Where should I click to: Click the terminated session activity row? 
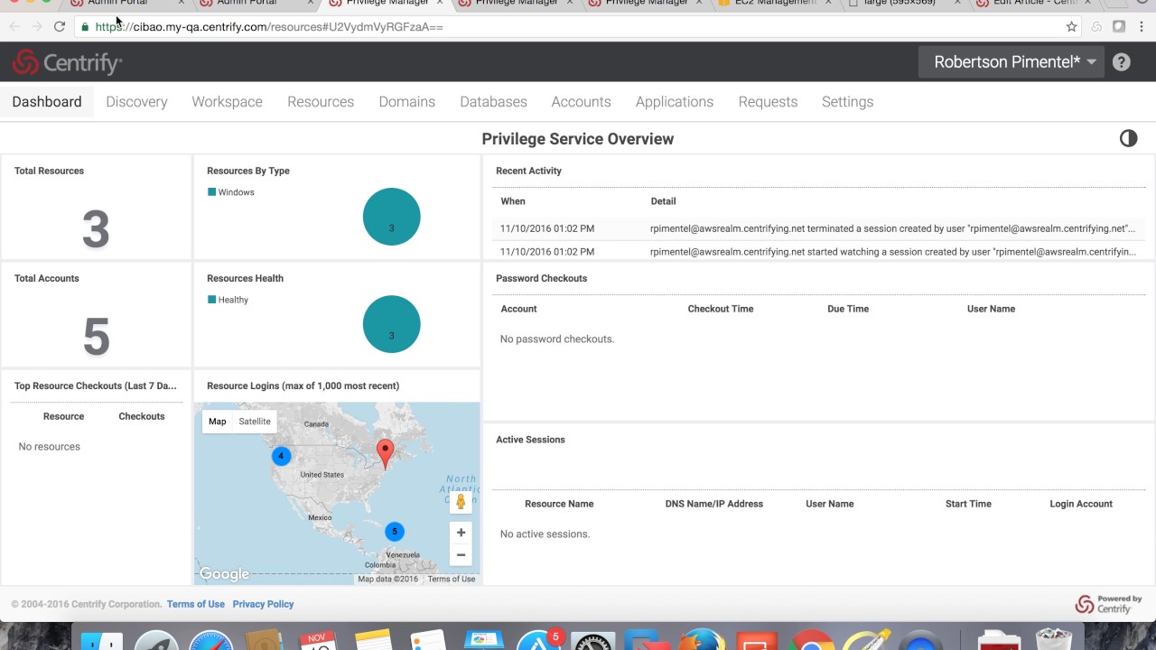(817, 228)
